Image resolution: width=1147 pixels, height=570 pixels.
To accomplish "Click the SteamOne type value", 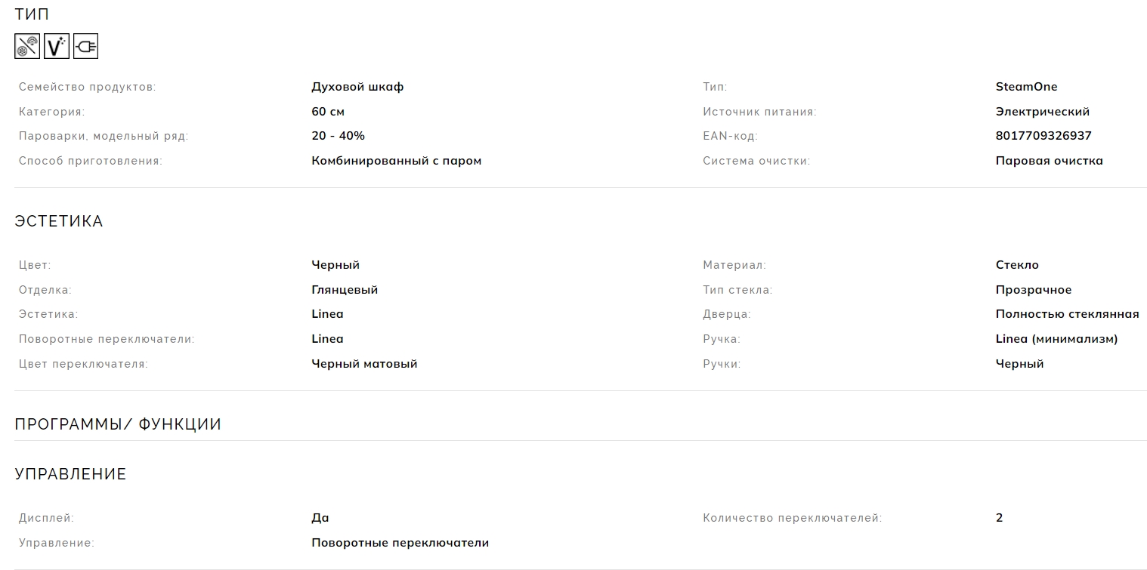I will click(x=1026, y=87).
